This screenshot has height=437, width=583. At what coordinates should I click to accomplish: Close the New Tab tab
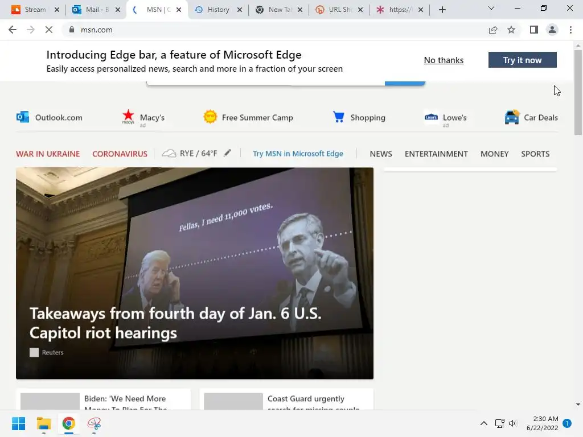coord(300,10)
